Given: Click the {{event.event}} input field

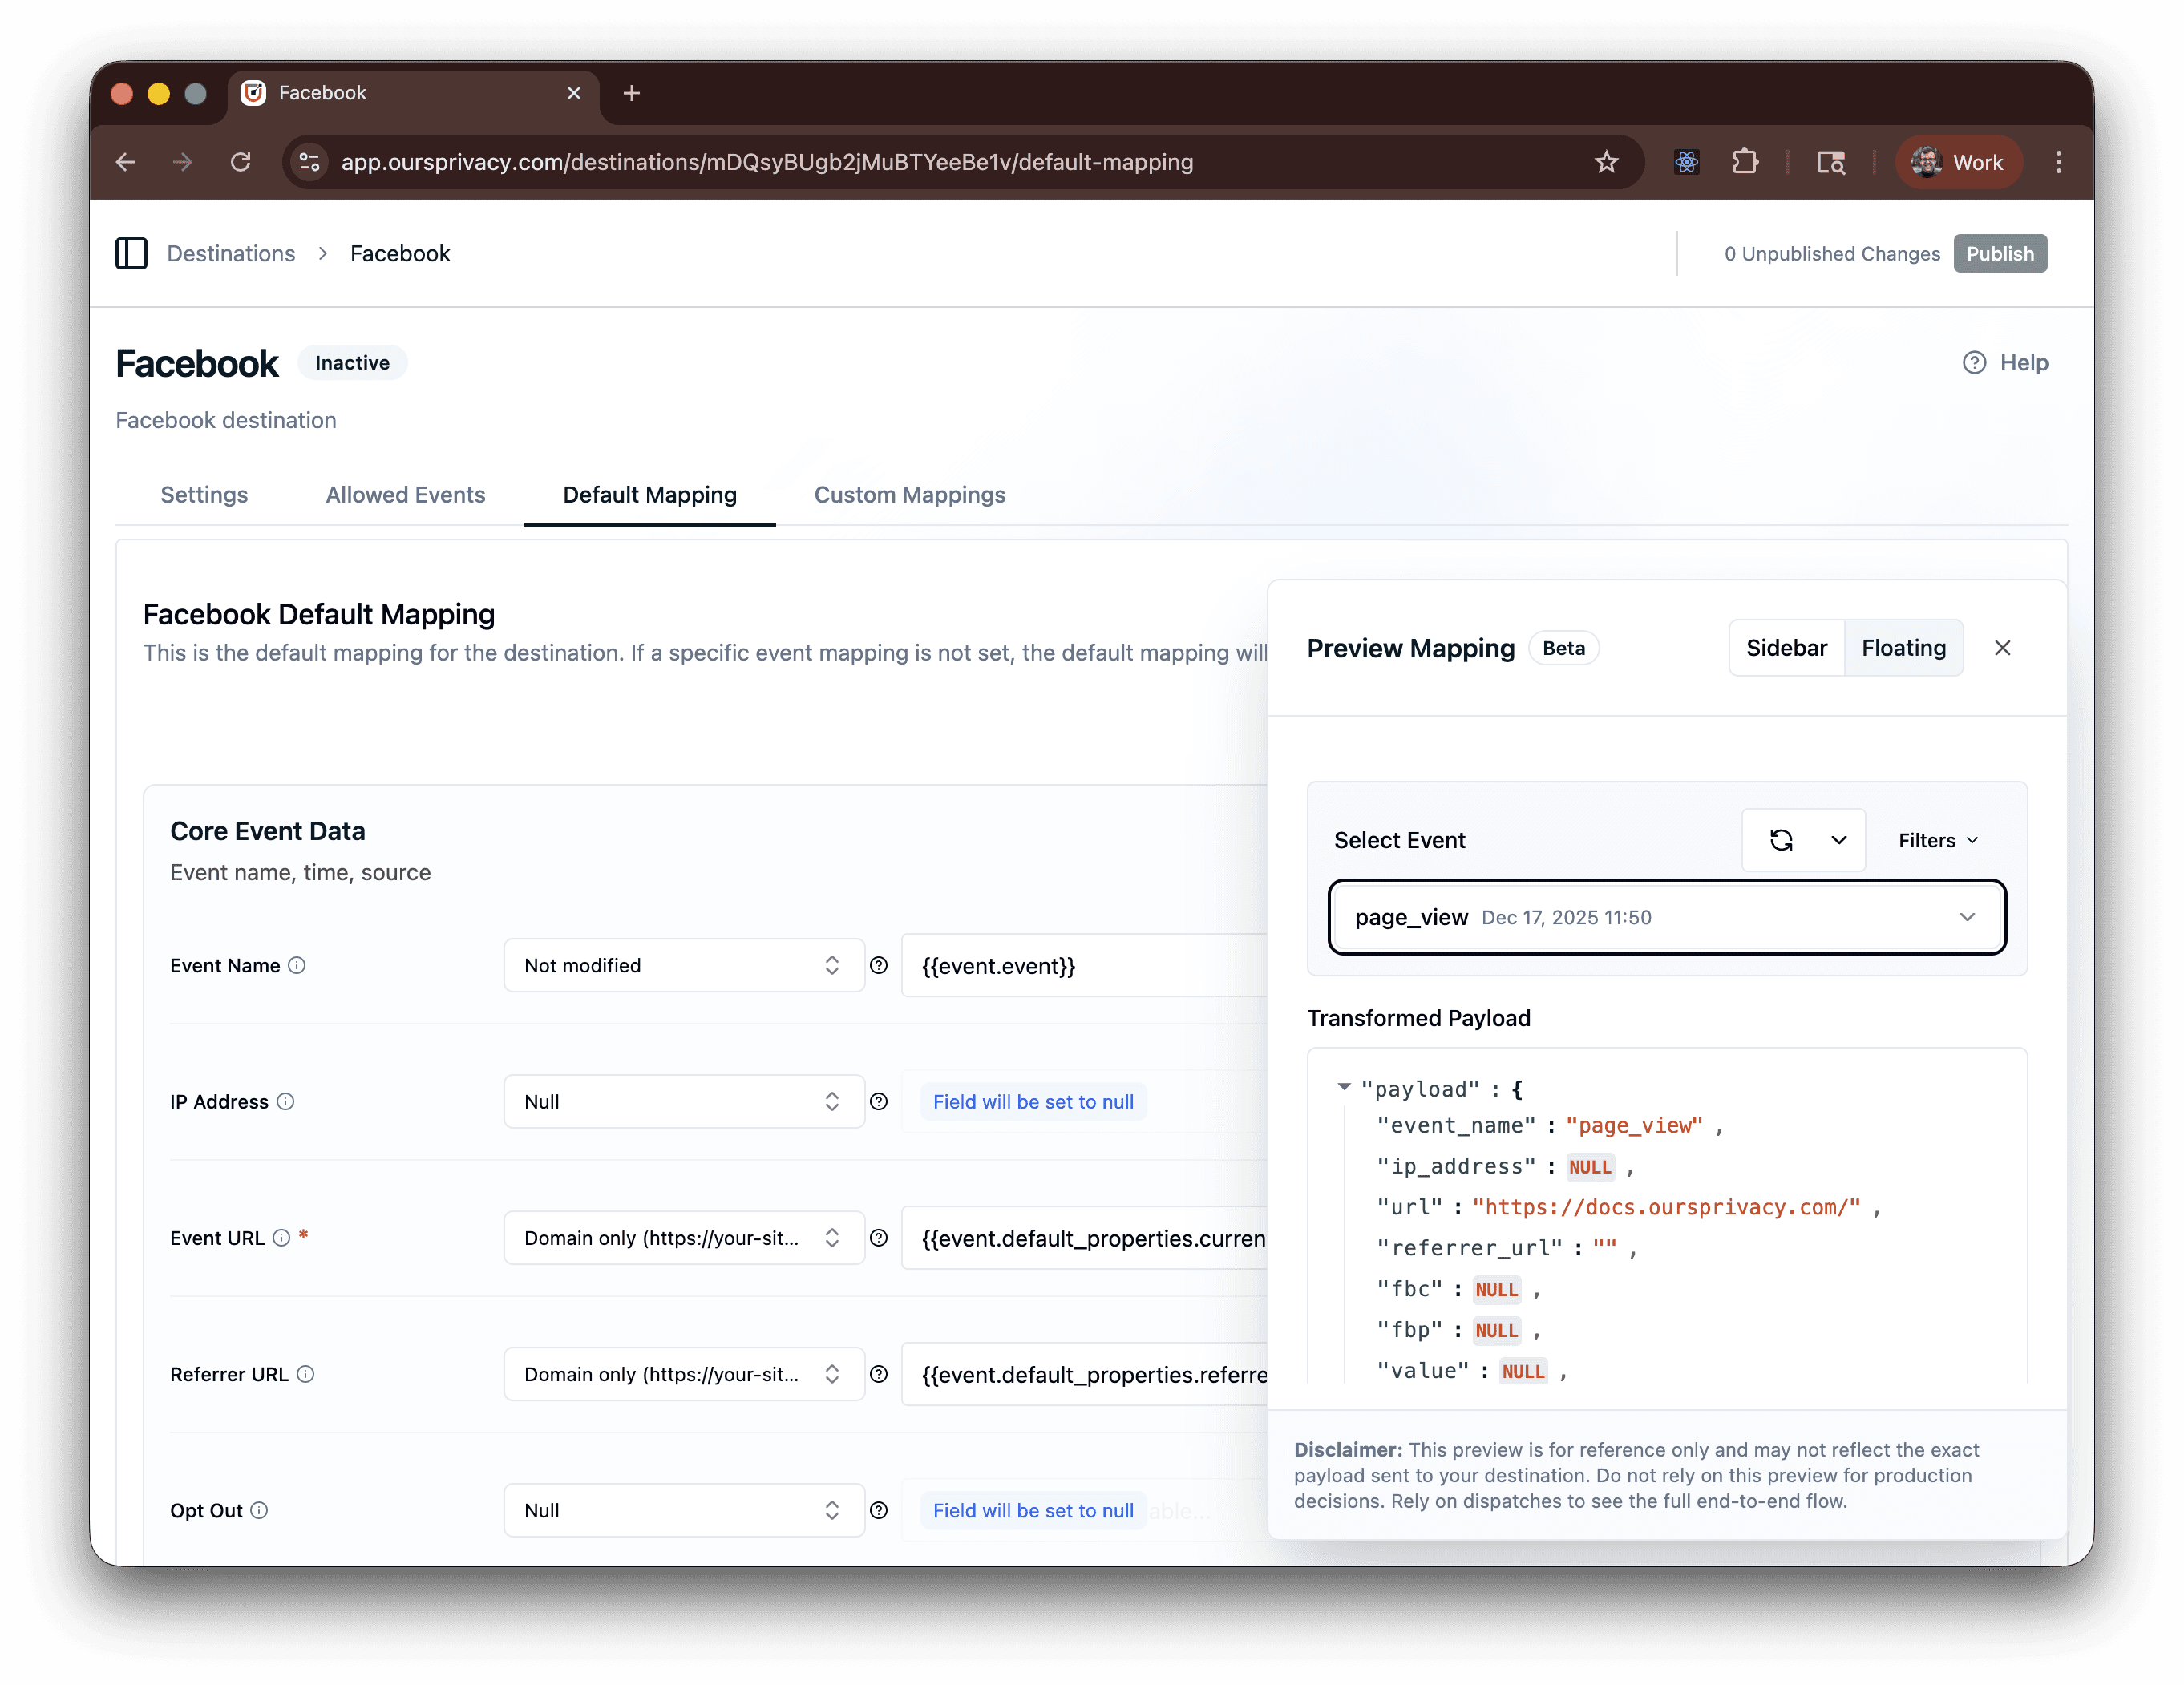Looking at the screenshot, I should click(x=1083, y=965).
